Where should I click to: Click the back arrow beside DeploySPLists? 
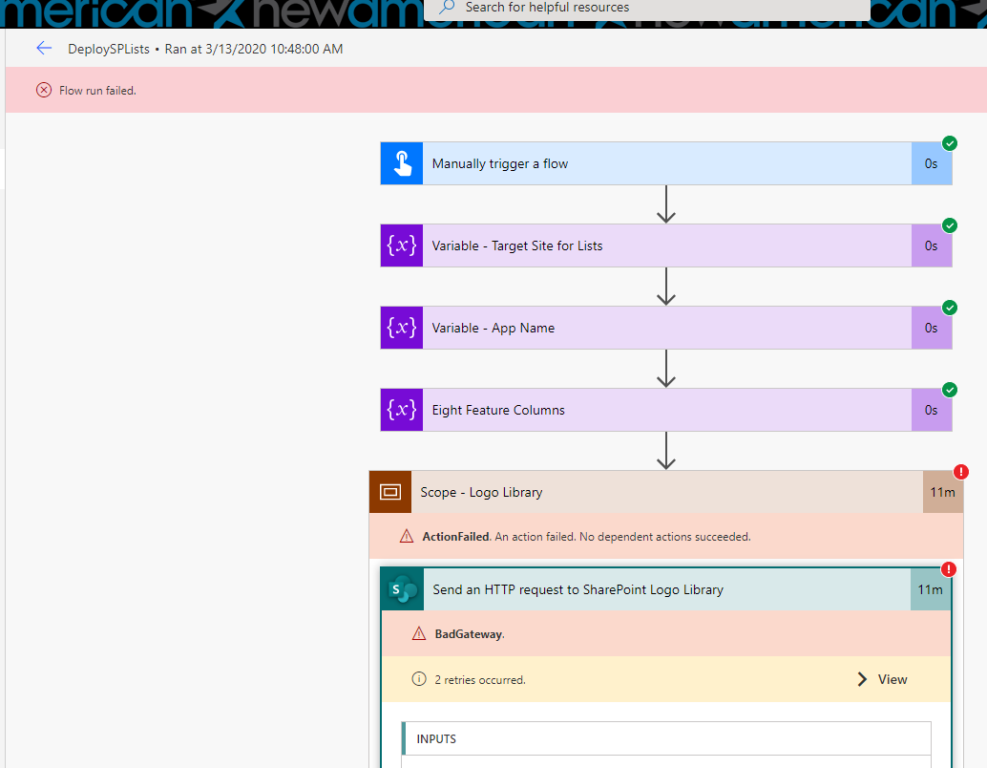click(x=44, y=48)
